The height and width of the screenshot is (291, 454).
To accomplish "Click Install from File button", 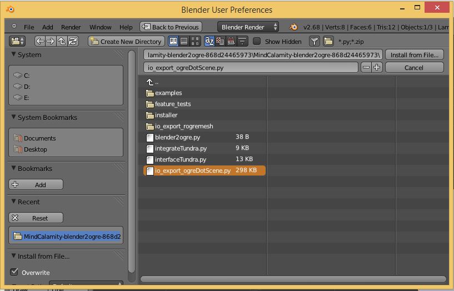I will point(415,55).
